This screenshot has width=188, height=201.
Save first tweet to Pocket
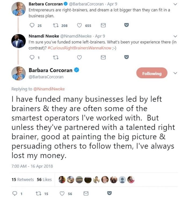[126, 25]
